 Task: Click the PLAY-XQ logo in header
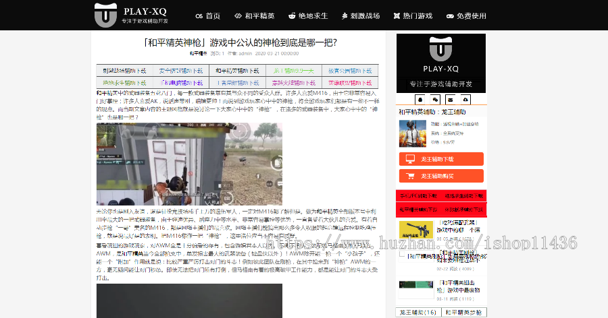[x=130, y=15]
